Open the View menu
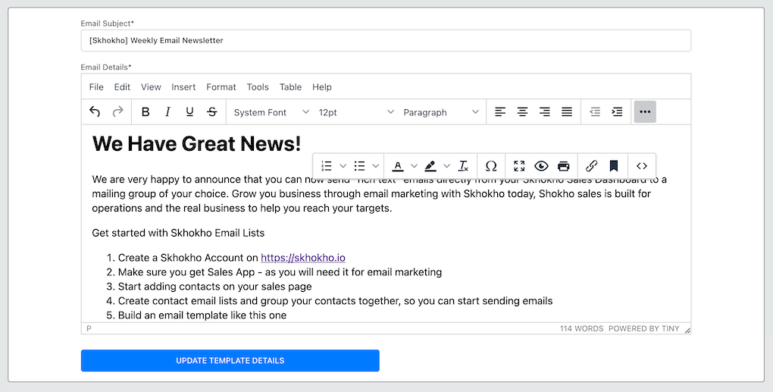This screenshot has height=392, width=773. coord(151,86)
